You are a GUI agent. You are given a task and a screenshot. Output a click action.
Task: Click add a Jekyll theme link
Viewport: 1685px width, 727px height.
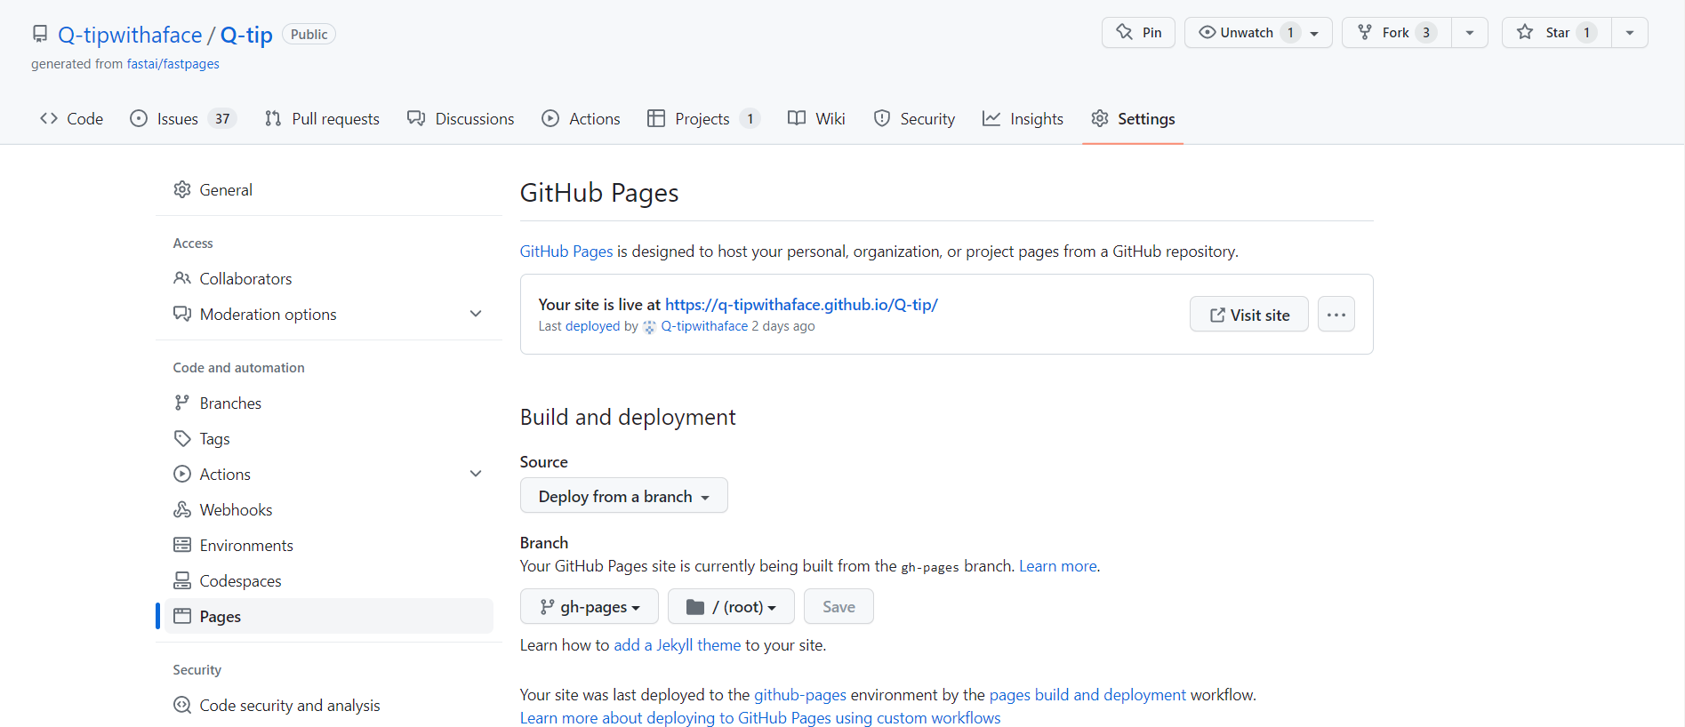click(x=677, y=645)
